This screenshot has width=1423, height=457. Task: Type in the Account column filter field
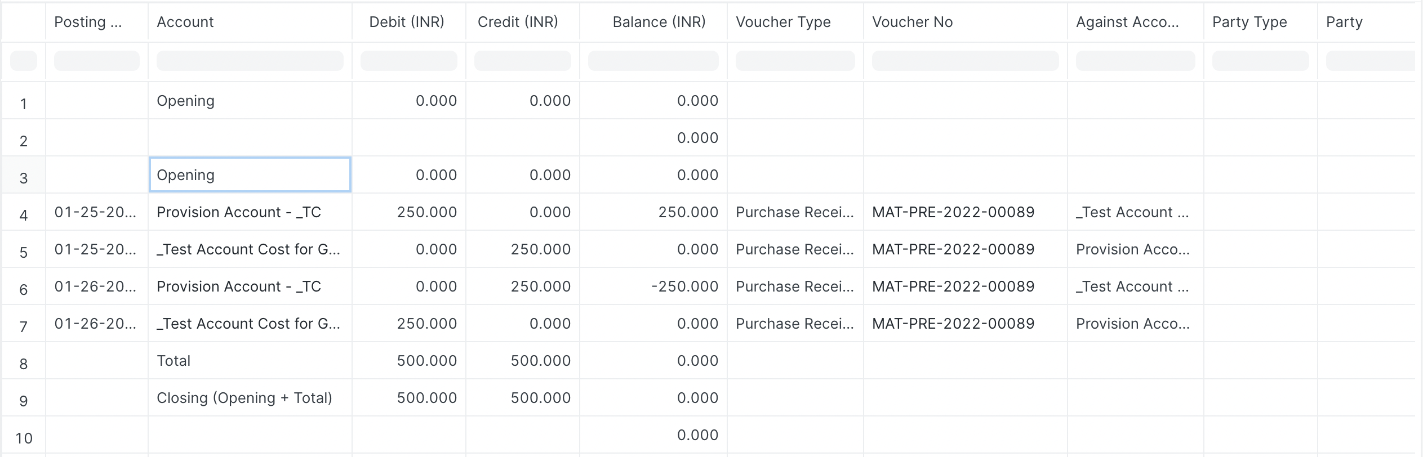tap(250, 61)
